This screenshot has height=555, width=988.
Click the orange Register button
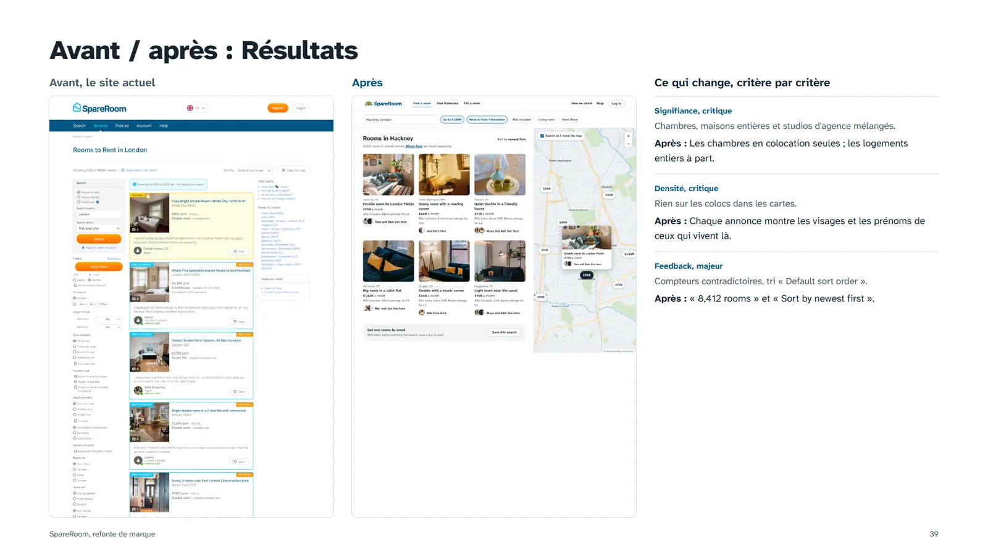pyautogui.click(x=278, y=108)
